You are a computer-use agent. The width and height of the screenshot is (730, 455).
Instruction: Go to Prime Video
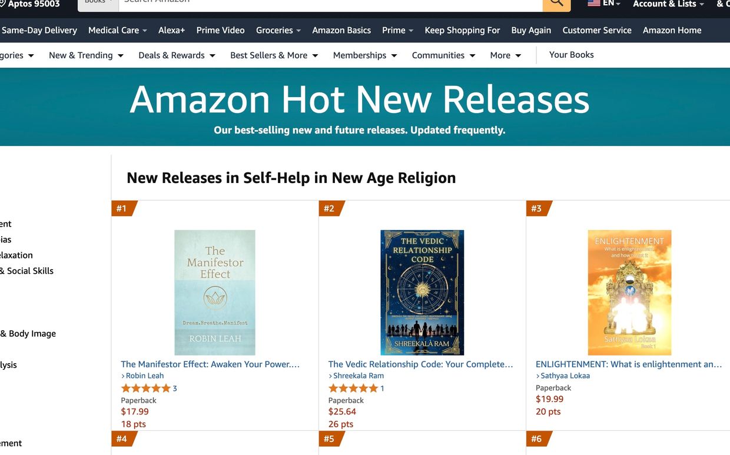pos(220,31)
